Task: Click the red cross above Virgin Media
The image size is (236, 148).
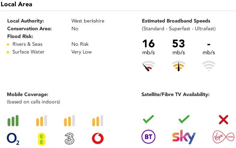Action: (x=223, y=120)
